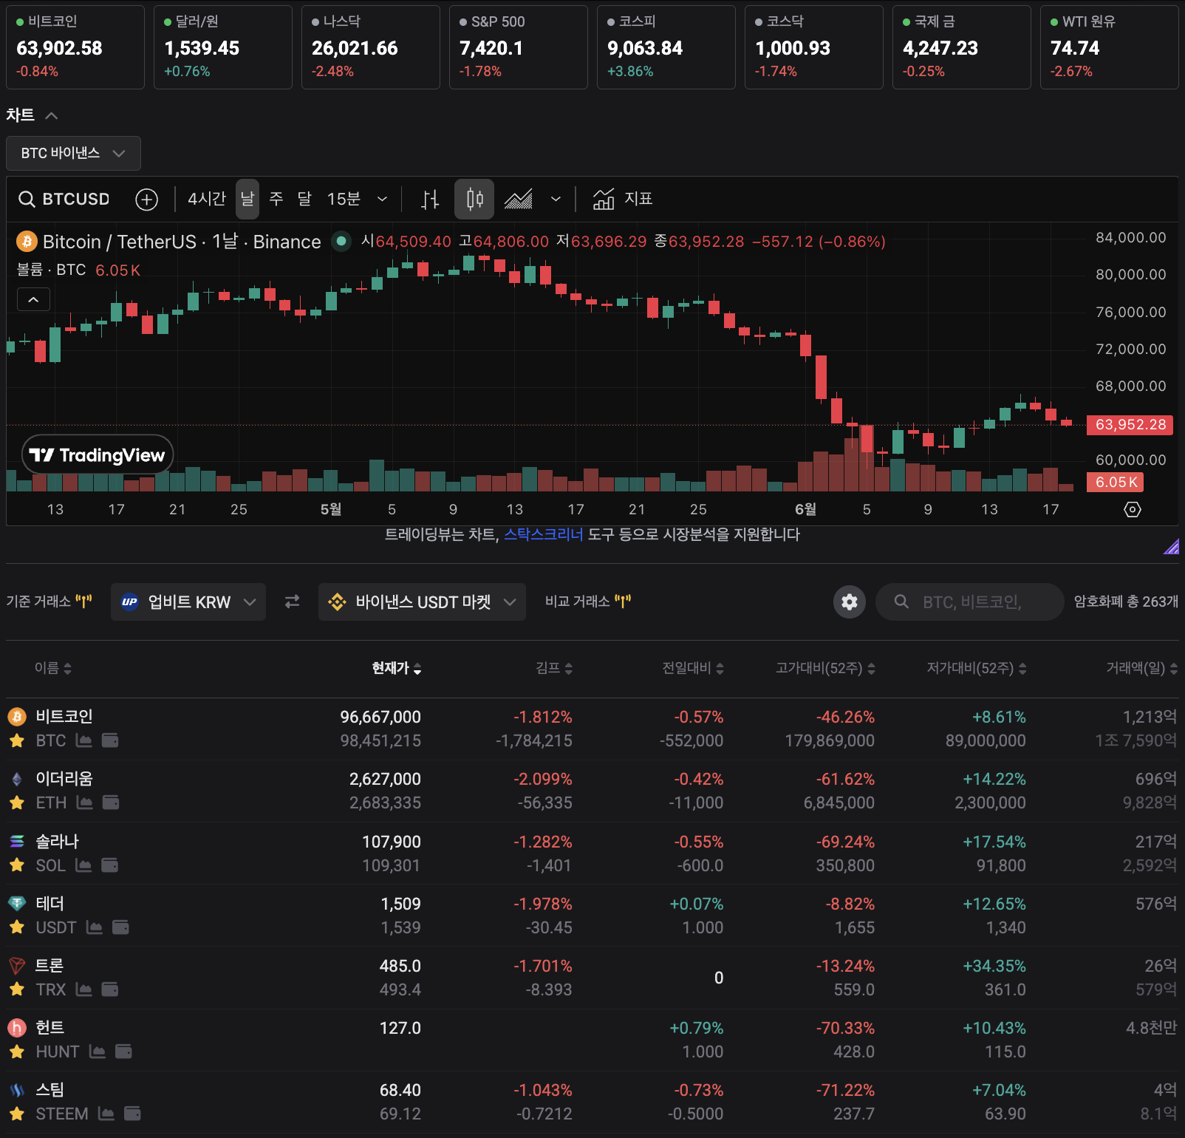Toggle the favorite star for STEEM
Image resolution: width=1185 pixels, height=1138 pixels.
(x=17, y=1114)
